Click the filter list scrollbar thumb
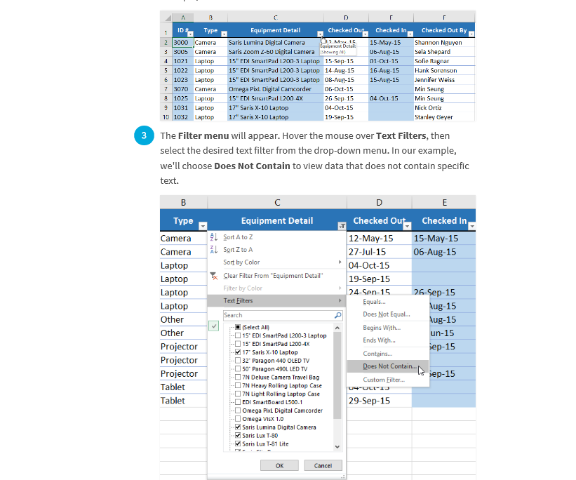 coord(337,375)
